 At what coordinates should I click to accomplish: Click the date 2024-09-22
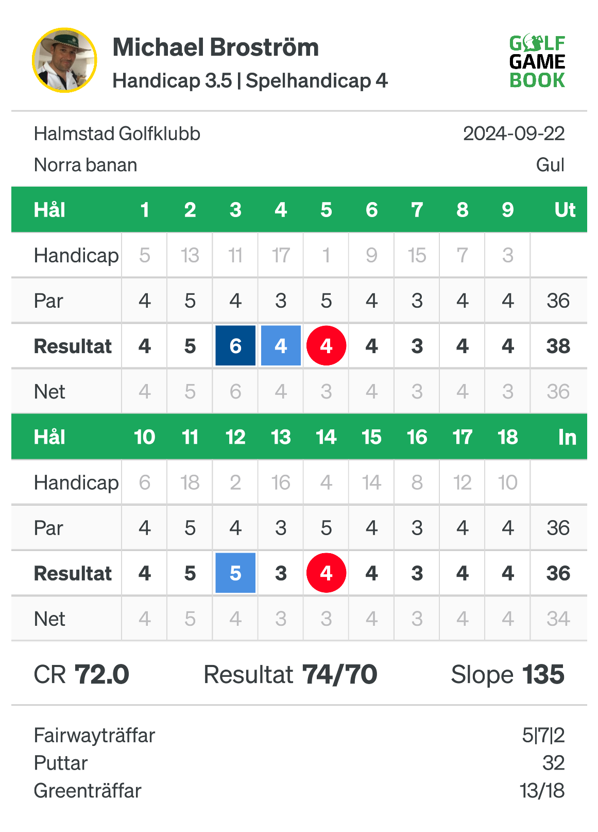click(514, 134)
